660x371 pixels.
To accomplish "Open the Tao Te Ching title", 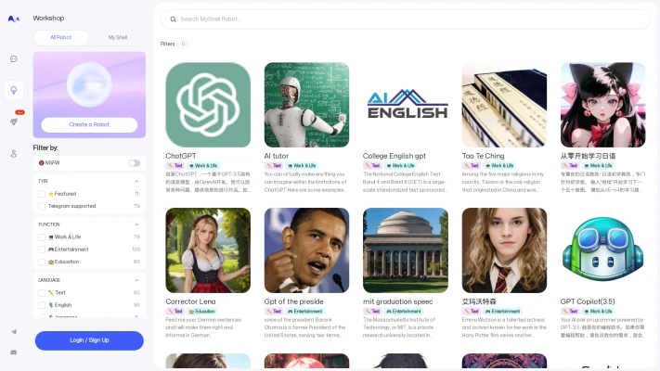I will pyautogui.click(x=483, y=156).
